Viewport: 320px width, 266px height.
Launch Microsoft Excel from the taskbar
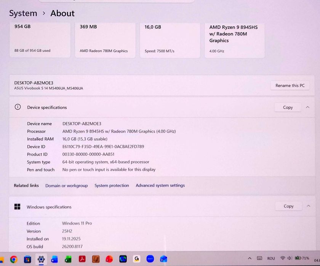[68, 260]
